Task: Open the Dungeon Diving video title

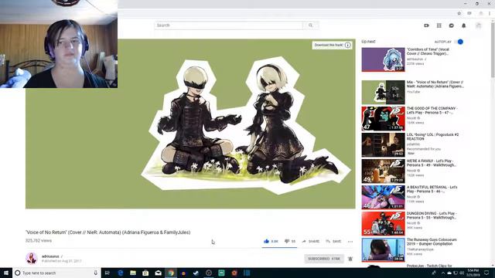Action: point(432,215)
